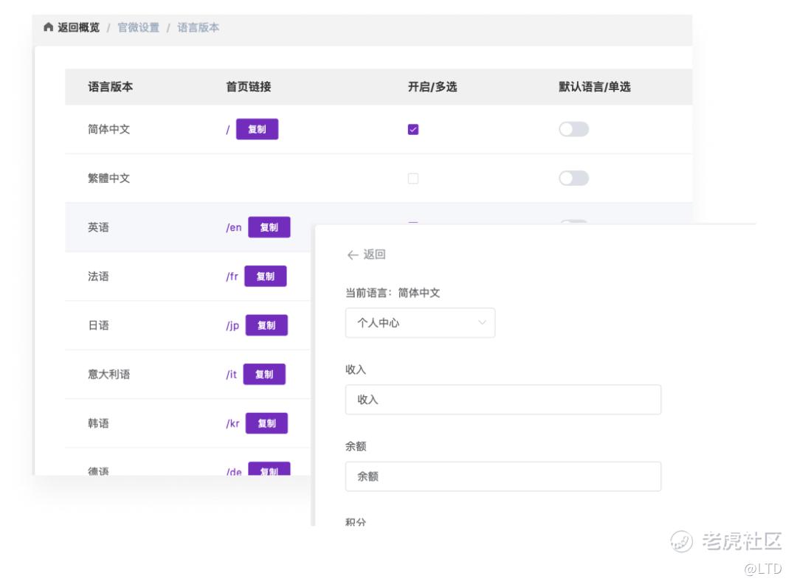
Task: Switch on 繁體中文 default language toggle
Action: coord(573,178)
